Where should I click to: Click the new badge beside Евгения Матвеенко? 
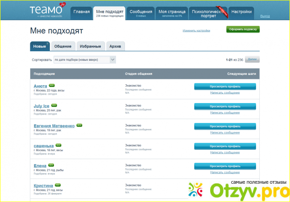point(79,125)
